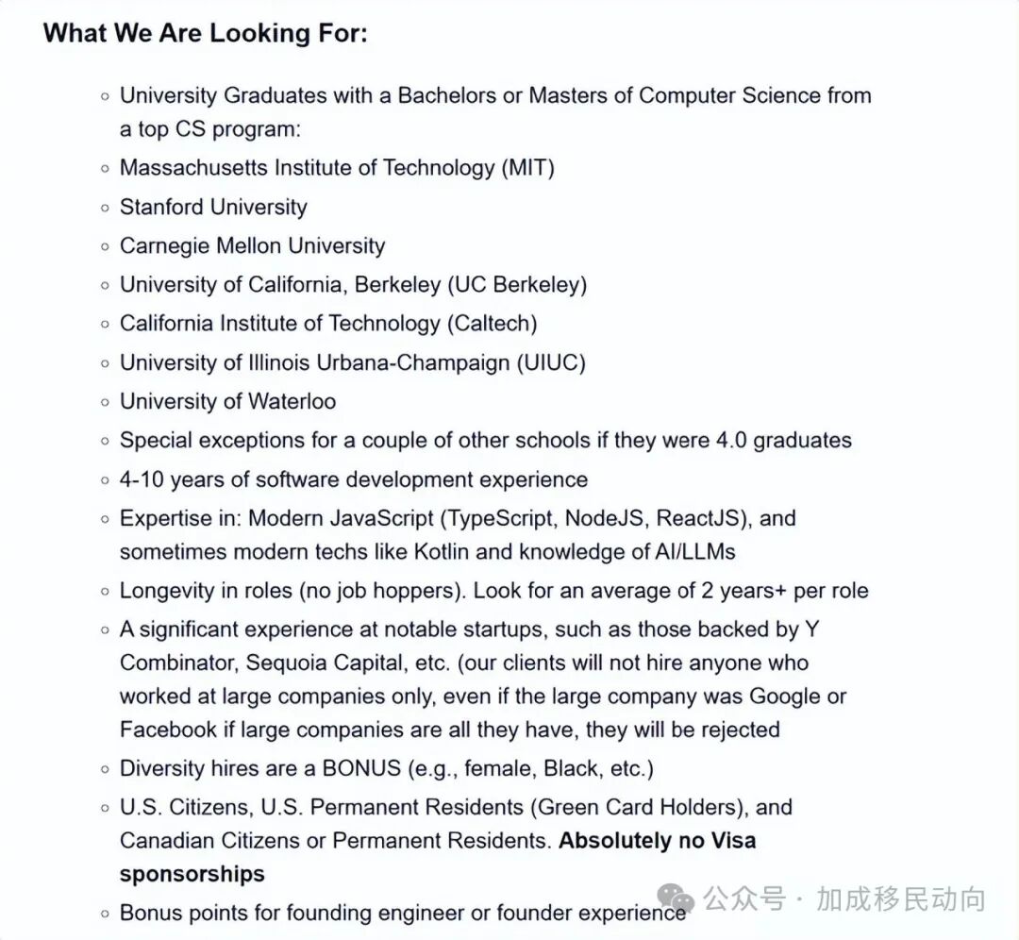Image resolution: width=1019 pixels, height=940 pixels.
Task: Click University of Illinois Urbana-Champaign (UIUC) text
Action: tap(352, 362)
